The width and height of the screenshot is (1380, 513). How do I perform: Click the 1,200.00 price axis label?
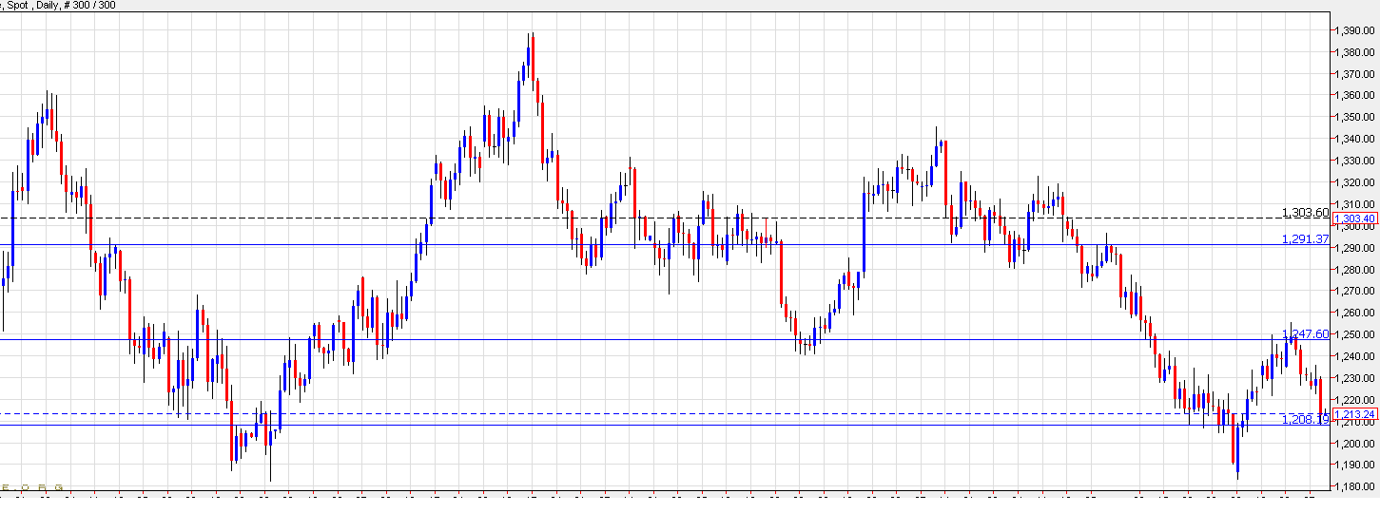pyautogui.click(x=1354, y=444)
